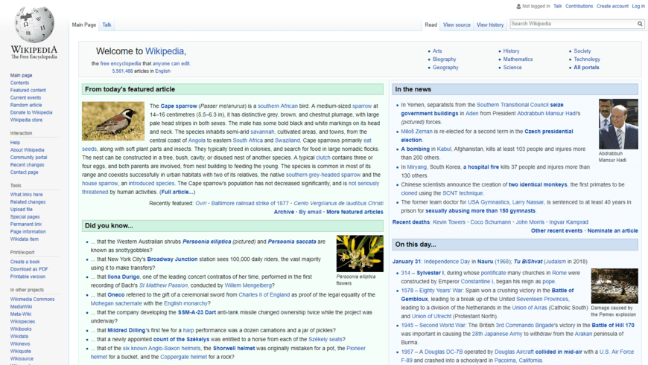Focus the Search Wikipedia input field
This screenshot has width=648, height=365.
point(573,24)
